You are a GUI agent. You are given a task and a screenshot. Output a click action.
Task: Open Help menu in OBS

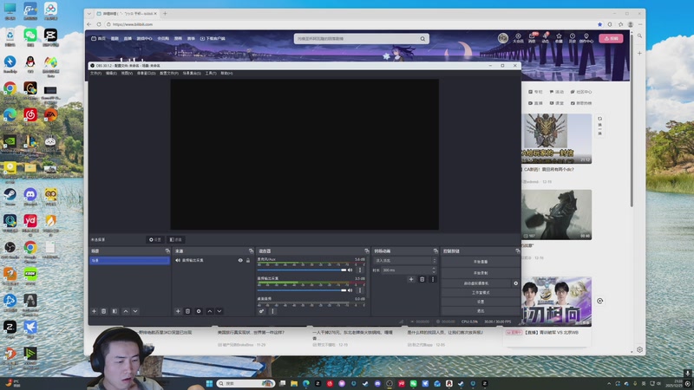pyautogui.click(x=226, y=74)
